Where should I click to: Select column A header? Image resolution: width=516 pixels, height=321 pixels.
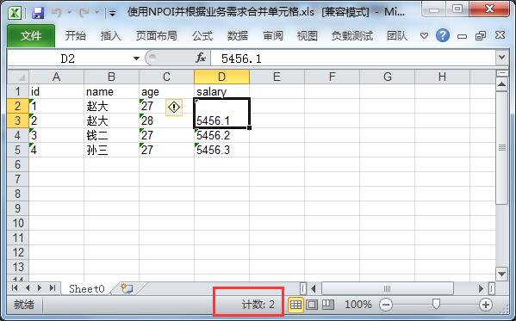tap(57, 77)
